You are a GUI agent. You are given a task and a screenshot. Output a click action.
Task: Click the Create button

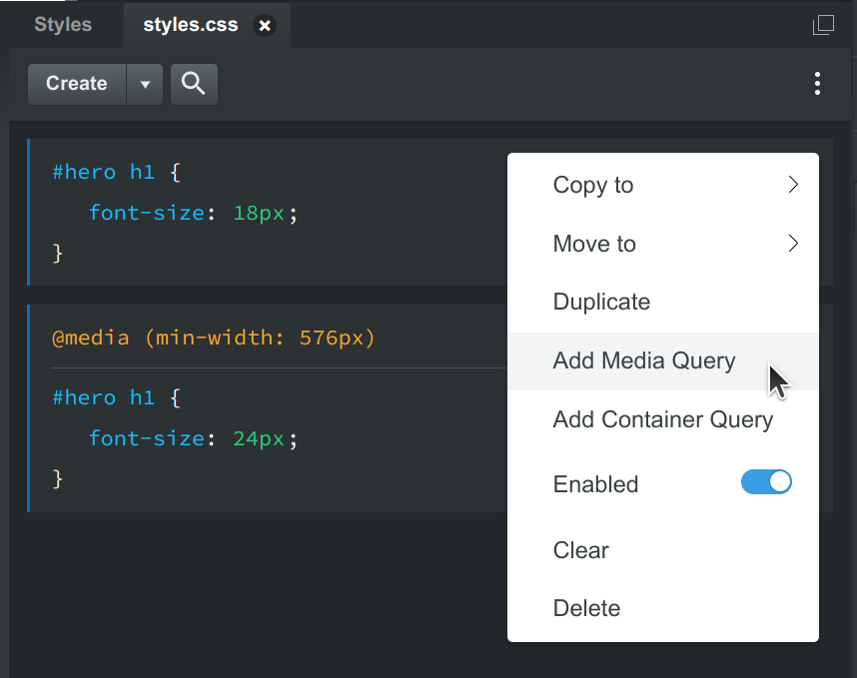pos(76,83)
